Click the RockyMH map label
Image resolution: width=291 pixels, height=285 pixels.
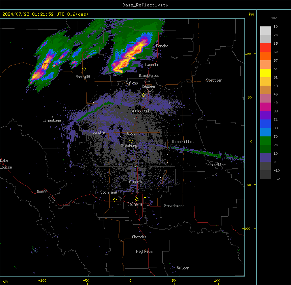point(83,77)
